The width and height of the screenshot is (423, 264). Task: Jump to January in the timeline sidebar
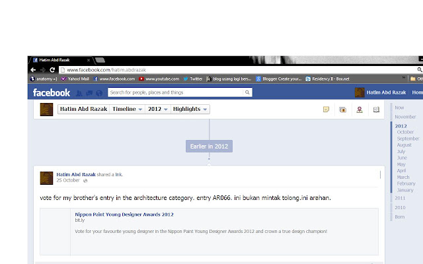pyautogui.click(x=405, y=190)
